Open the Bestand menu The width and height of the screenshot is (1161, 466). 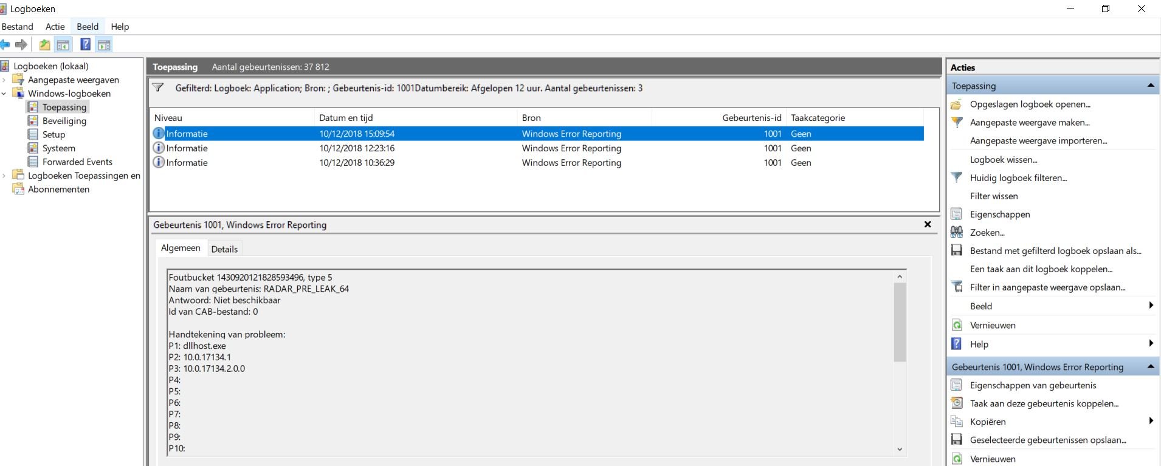tap(18, 27)
